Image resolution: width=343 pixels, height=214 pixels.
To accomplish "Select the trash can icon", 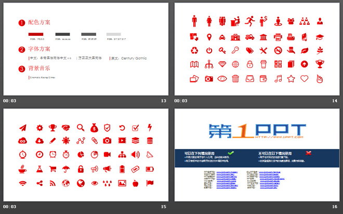I will (x=235, y=79).
